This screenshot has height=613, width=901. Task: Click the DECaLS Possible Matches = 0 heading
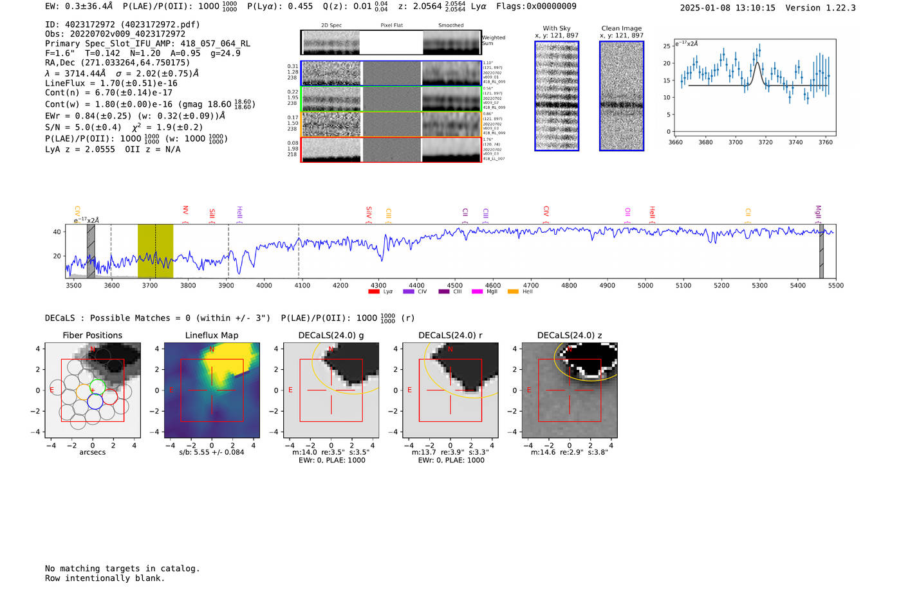pyautogui.click(x=158, y=318)
